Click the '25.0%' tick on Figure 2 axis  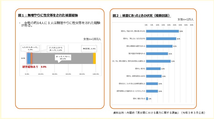coord(175,25)
